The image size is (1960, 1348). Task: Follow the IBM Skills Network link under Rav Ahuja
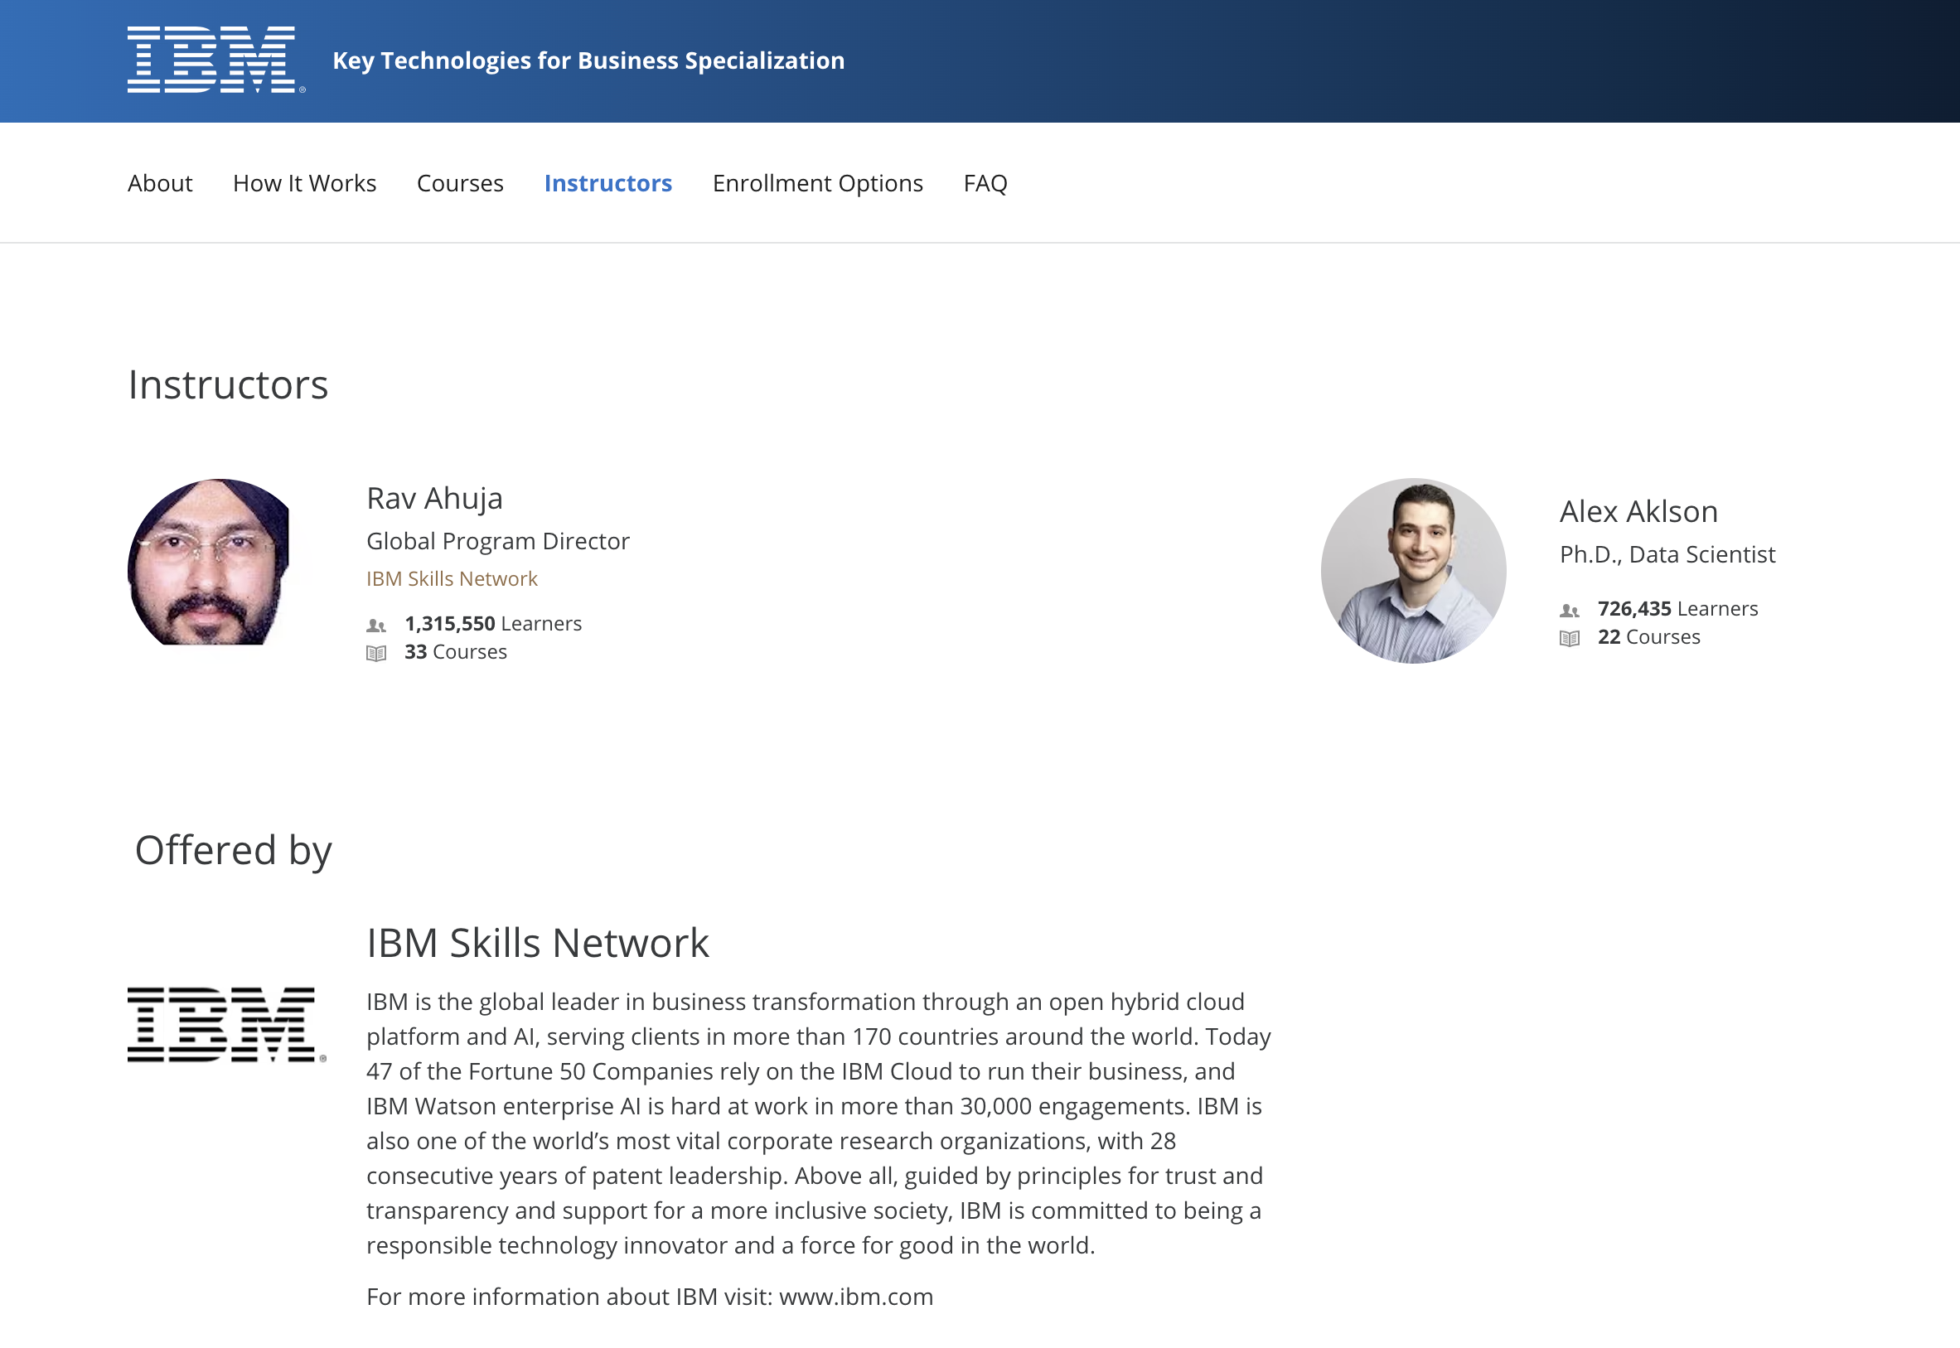(451, 578)
